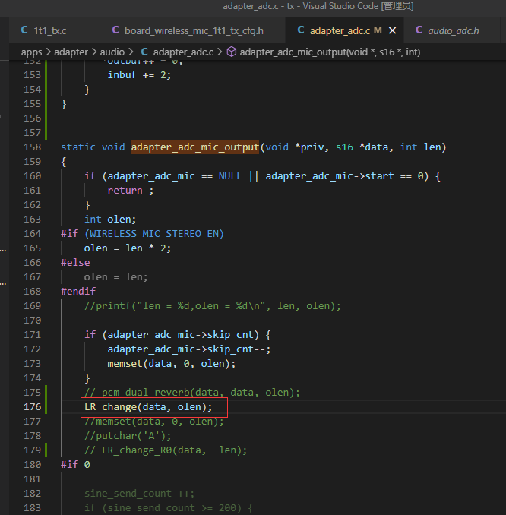Click line number 158 in the gutter
506x515 pixels.
tap(32, 147)
